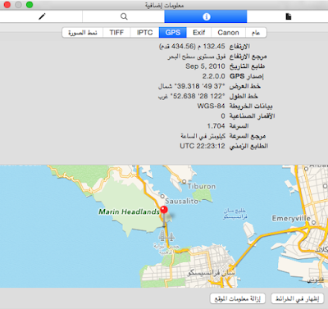This screenshot has width=328, height=309.
Task: Switch to the IPTC tab
Action: point(144,33)
